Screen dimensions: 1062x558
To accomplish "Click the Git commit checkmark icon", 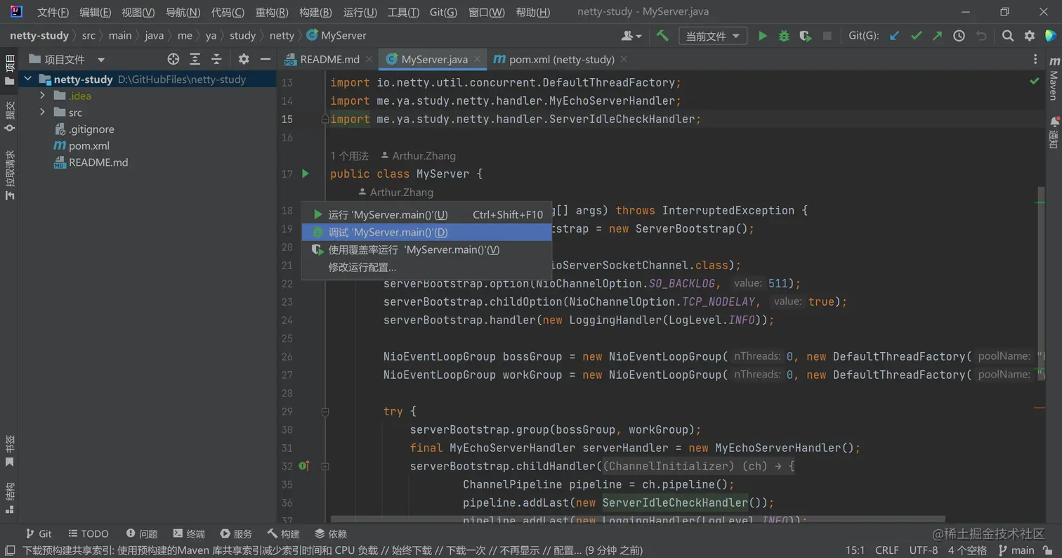I will coord(916,36).
